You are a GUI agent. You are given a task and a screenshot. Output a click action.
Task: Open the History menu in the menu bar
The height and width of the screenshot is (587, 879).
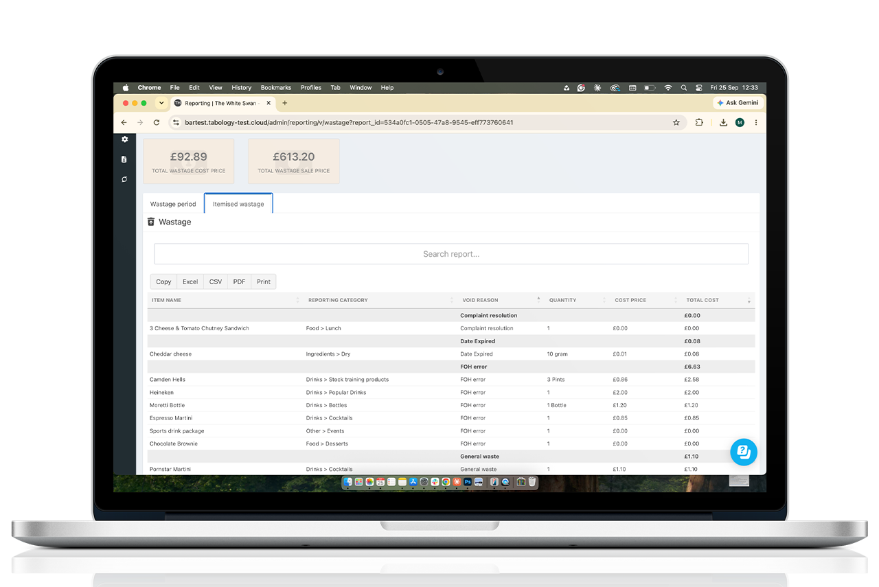click(x=242, y=88)
